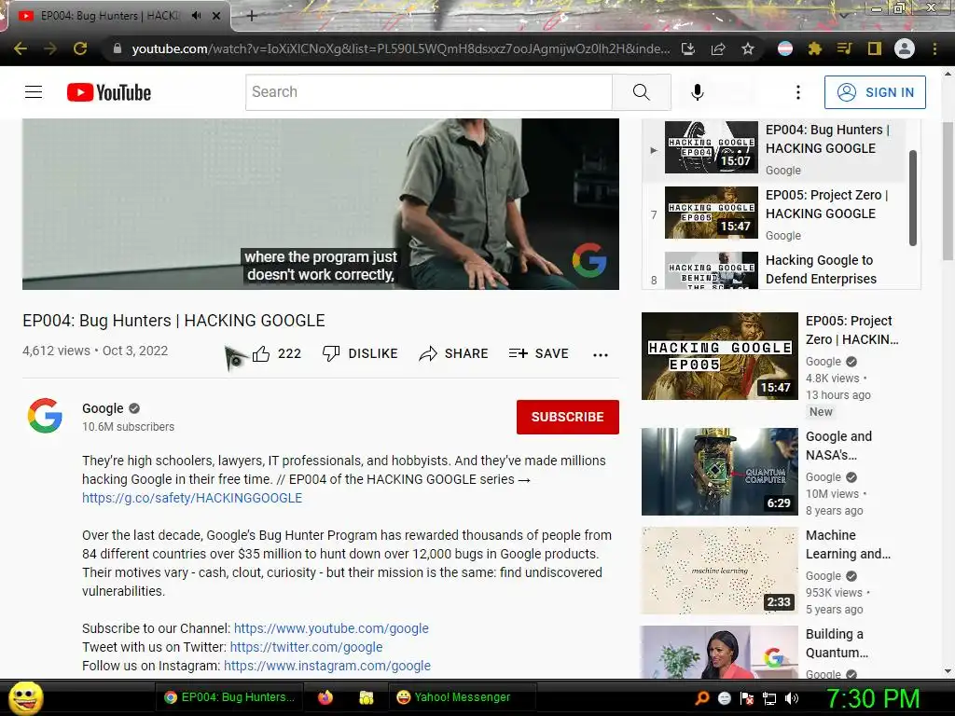
Task: Select playlist item 7 EP005 Project Zero
Action: (x=773, y=214)
